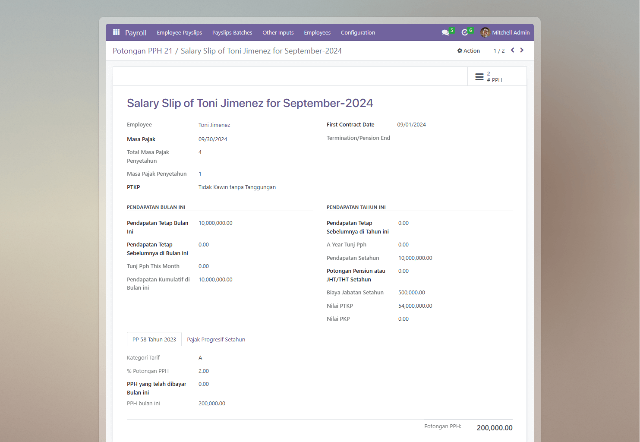Switch to PP 58 Tahun 2023 tab
This screenshot has height=442, width=640.
point(154,339)
